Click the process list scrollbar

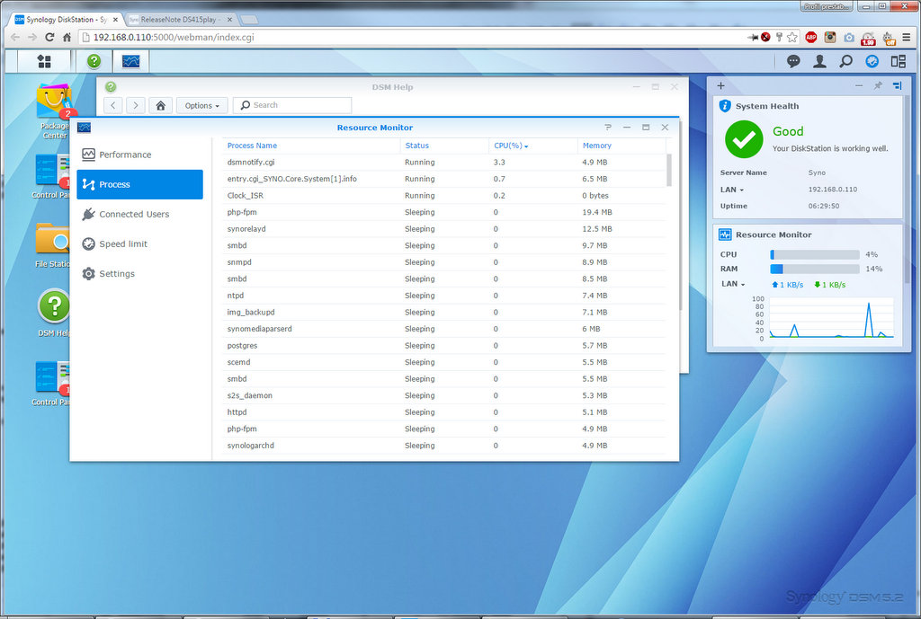coord(669,170)
